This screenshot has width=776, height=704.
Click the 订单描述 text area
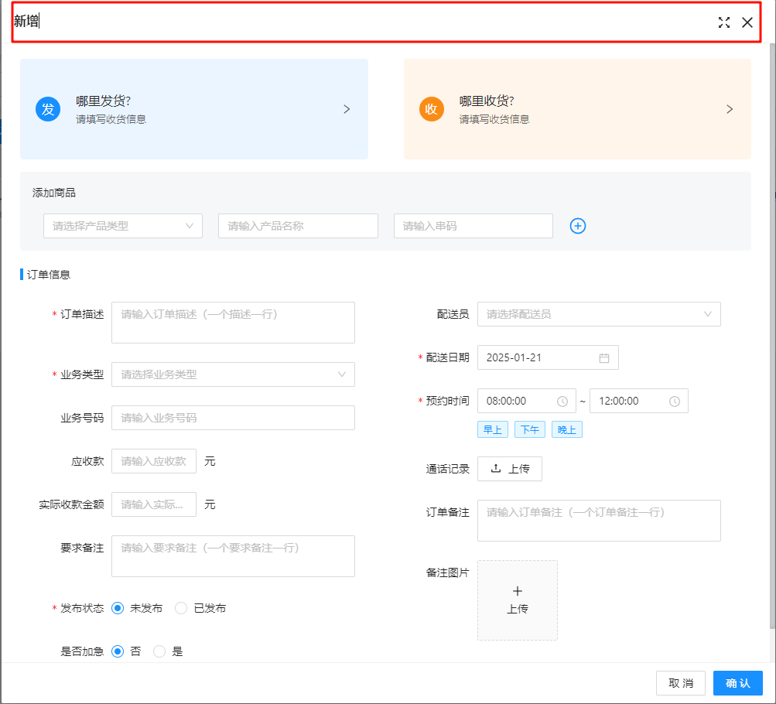click(233, 323)
